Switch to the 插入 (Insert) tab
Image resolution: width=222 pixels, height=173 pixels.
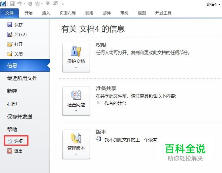click(x=46, y=13)
